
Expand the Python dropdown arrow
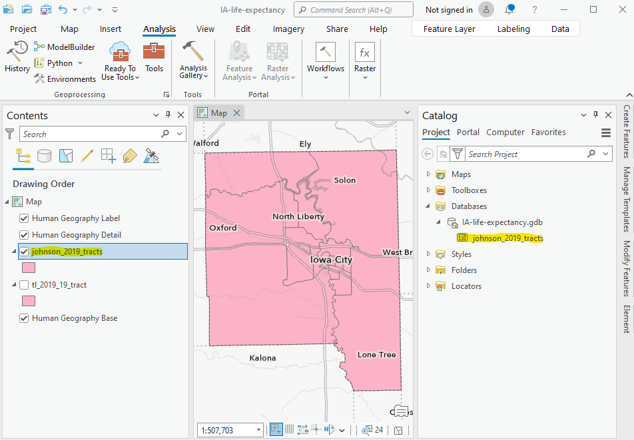[80, 63]
